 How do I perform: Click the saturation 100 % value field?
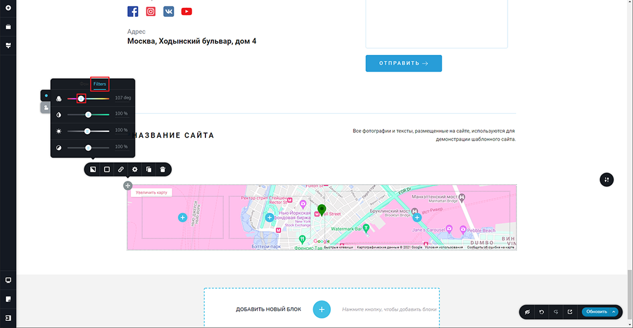click(x=121, y=114)
